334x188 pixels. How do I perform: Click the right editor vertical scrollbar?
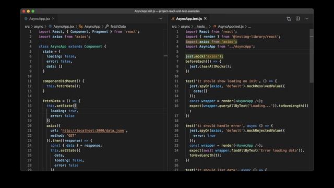[x=312, y=56]
